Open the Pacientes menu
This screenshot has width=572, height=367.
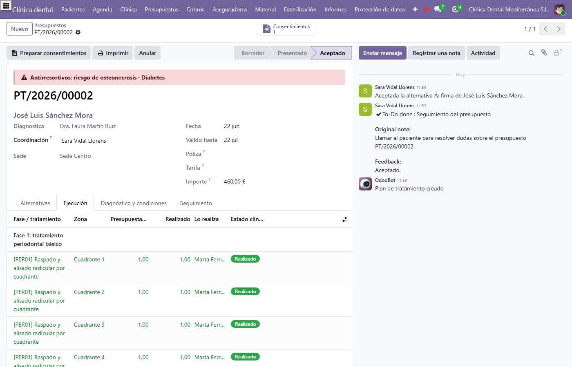pyautogui.click(x=73, y=9)
